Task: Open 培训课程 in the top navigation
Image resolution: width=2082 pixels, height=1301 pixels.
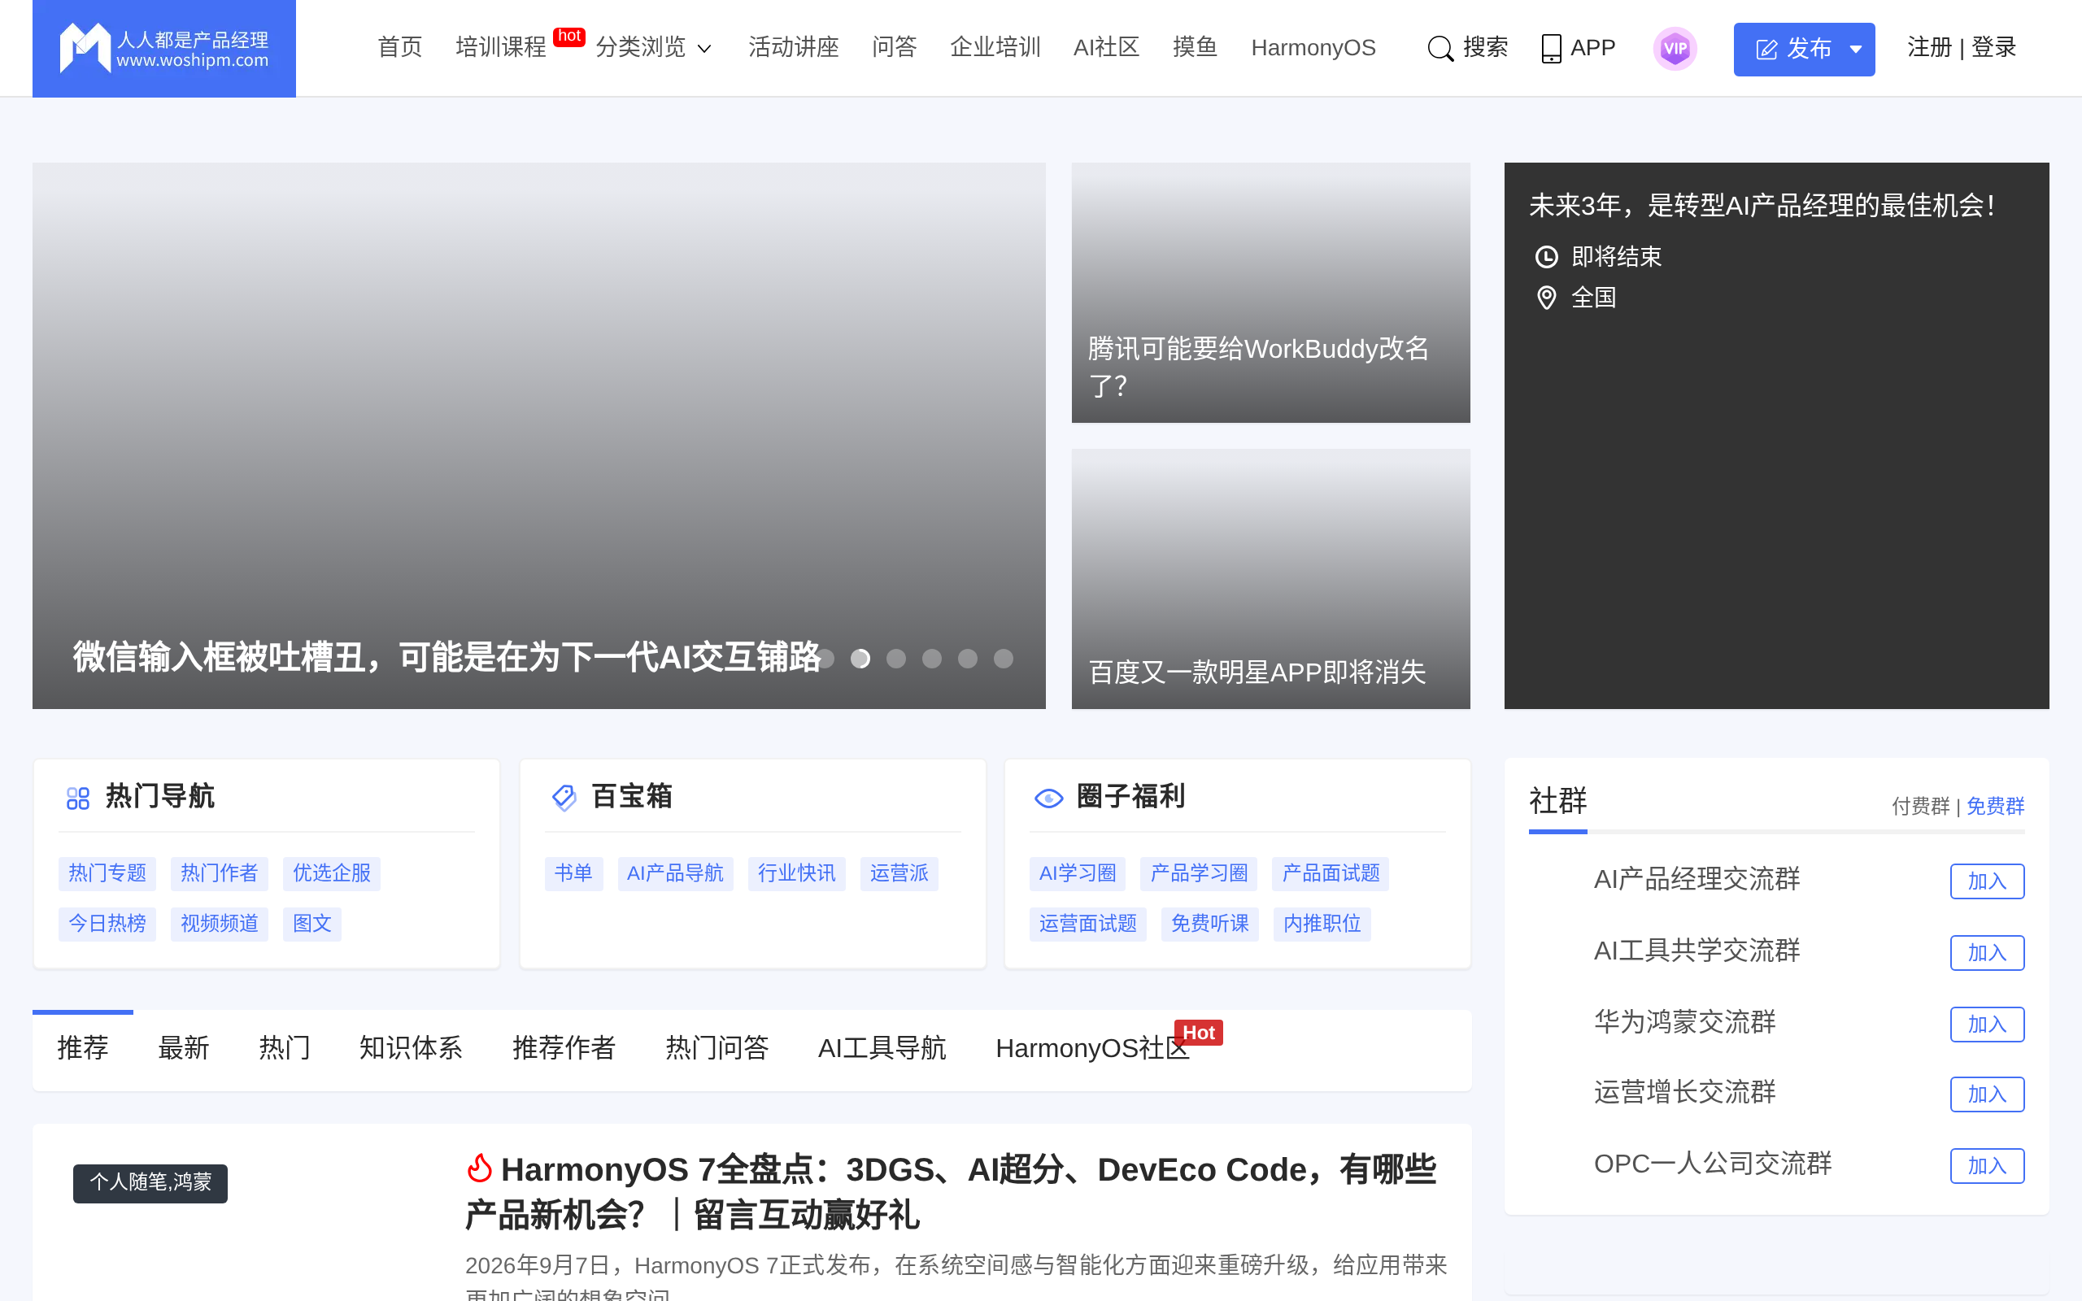Action: coord(501,47)
